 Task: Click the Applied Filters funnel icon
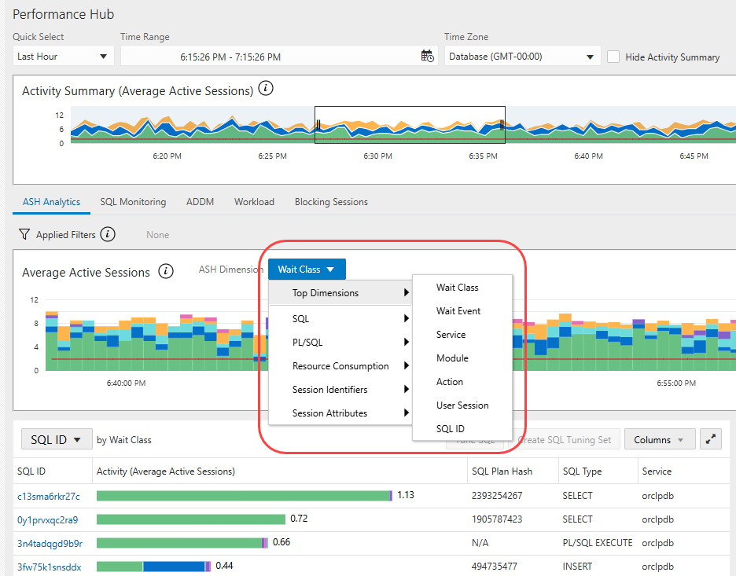click(24, 234)
